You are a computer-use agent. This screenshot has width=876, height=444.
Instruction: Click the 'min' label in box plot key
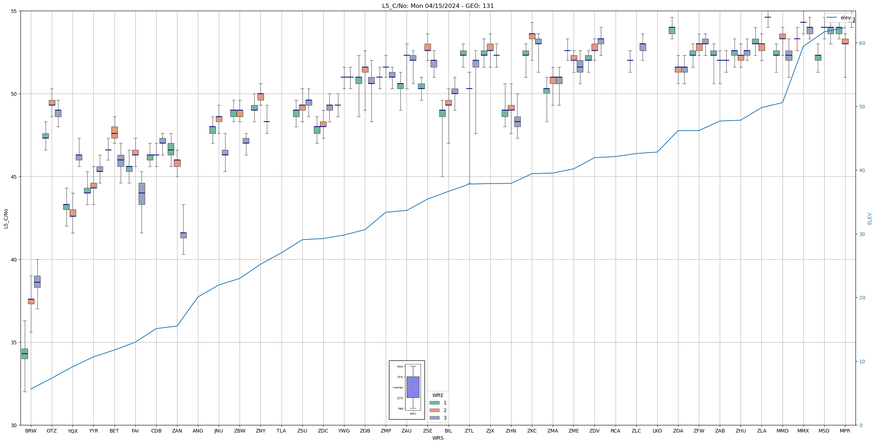coord(400,408)
